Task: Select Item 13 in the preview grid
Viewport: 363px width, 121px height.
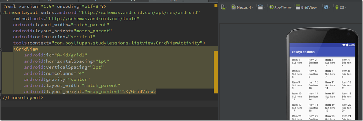Action: click(x=297, y=96)
